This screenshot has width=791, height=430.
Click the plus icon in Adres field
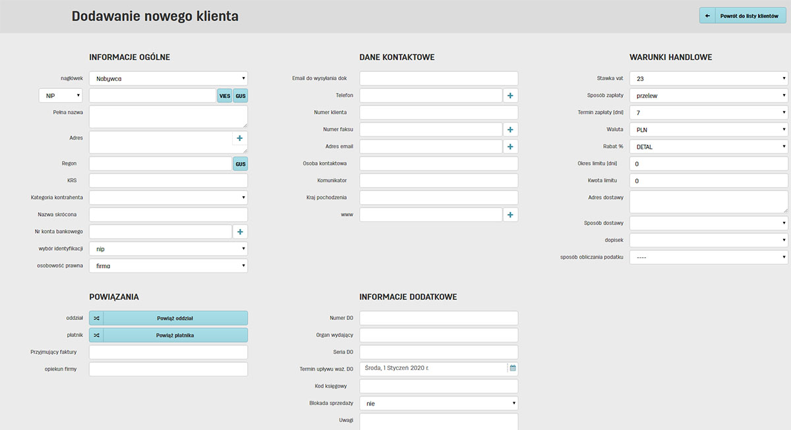point(239,138)
